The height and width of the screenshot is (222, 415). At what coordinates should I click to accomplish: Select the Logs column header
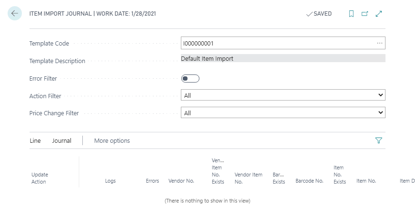point(110,181)
